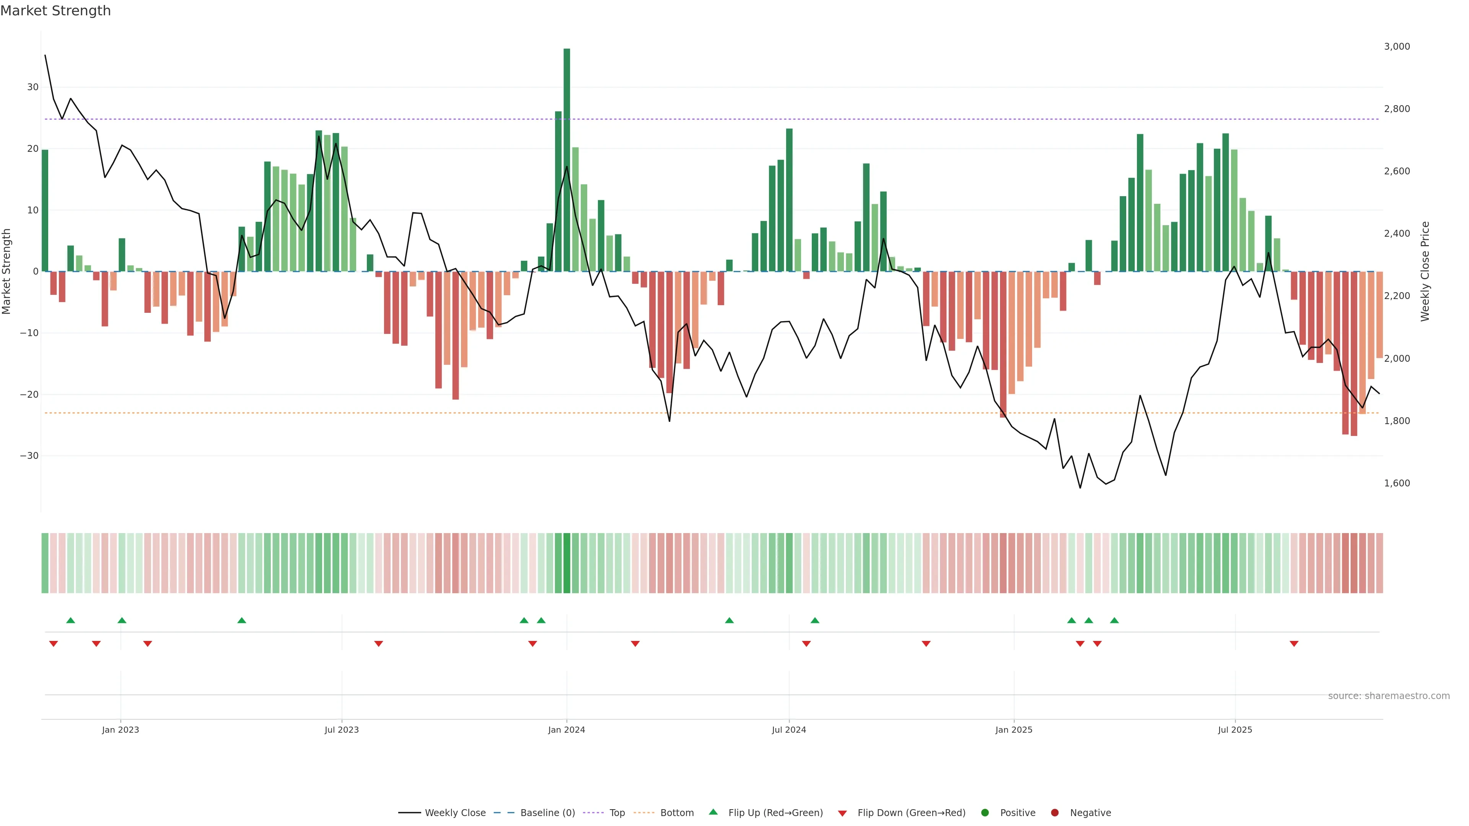Click the Jul 2025 x-axis label

tap(1234, 730)
